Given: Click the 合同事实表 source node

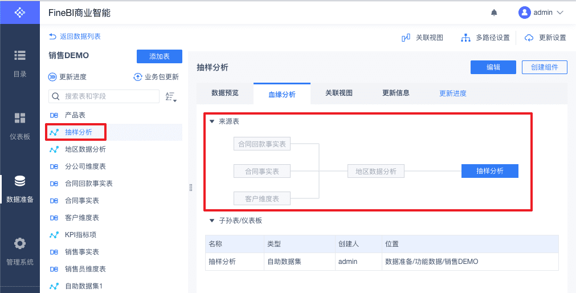Looking at the screenshot, I should click(x=262, y=171).
